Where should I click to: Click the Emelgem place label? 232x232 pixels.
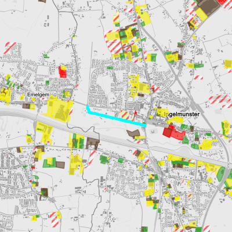coord(38,95)
